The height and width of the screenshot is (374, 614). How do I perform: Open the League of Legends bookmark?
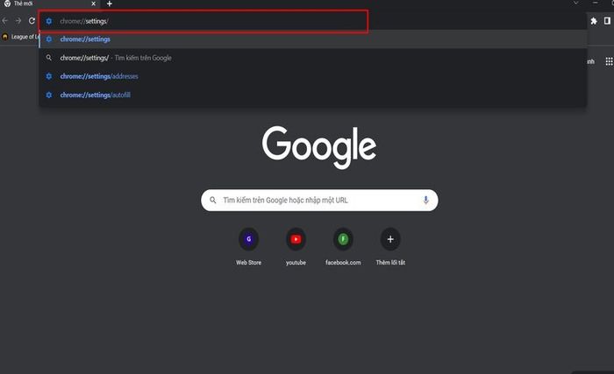(x=20, y=37)
